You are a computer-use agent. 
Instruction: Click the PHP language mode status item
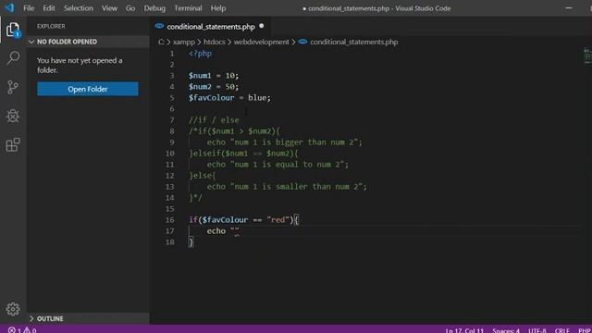pos(585,330)
